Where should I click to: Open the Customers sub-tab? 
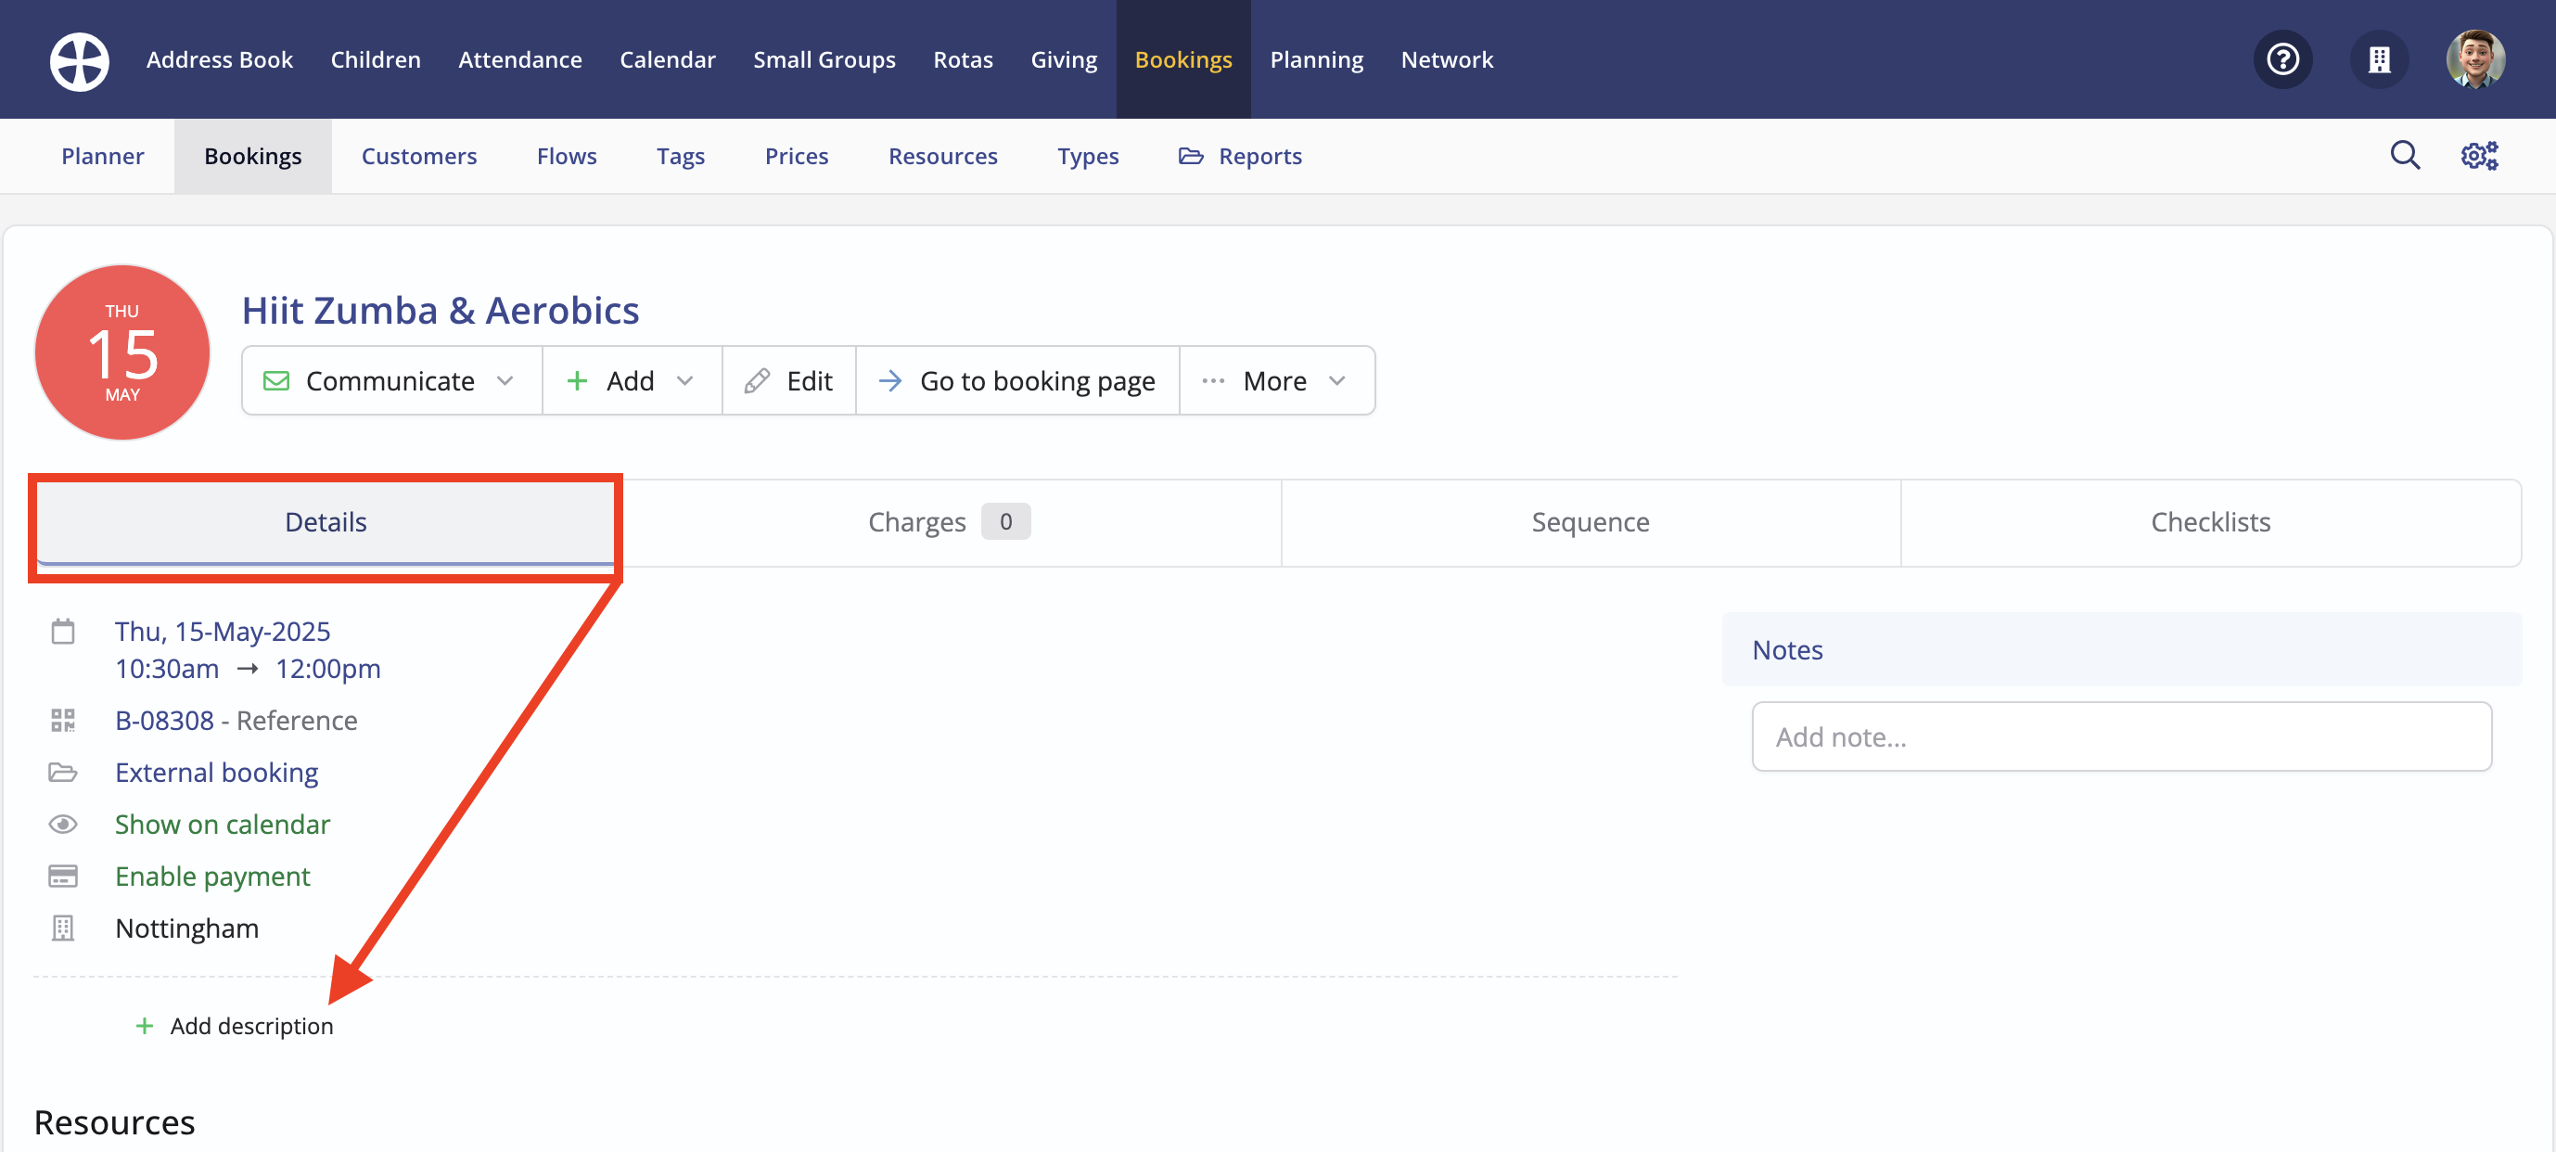418,156
